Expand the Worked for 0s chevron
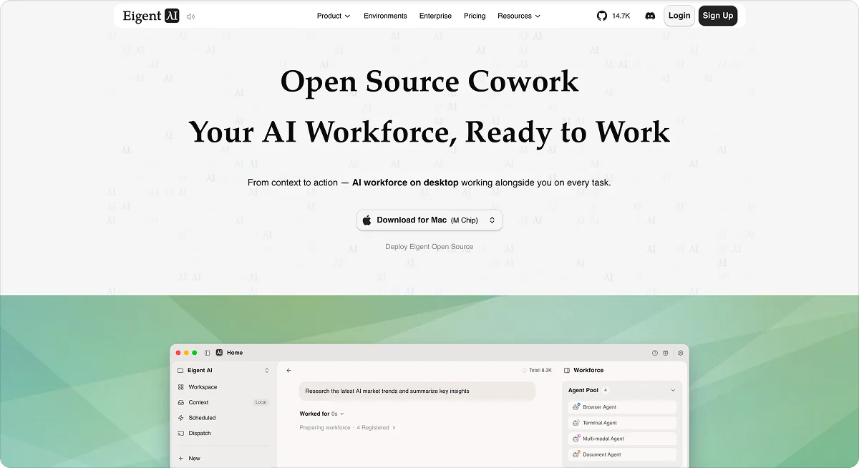The height and width of the screenshot is (468, 859). pyautogui.click(x=342, y=414)
